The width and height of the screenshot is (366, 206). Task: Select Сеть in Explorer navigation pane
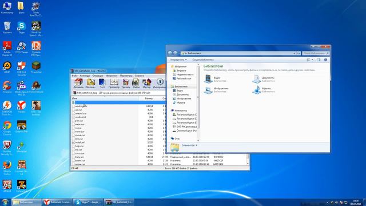click(177, 138)
